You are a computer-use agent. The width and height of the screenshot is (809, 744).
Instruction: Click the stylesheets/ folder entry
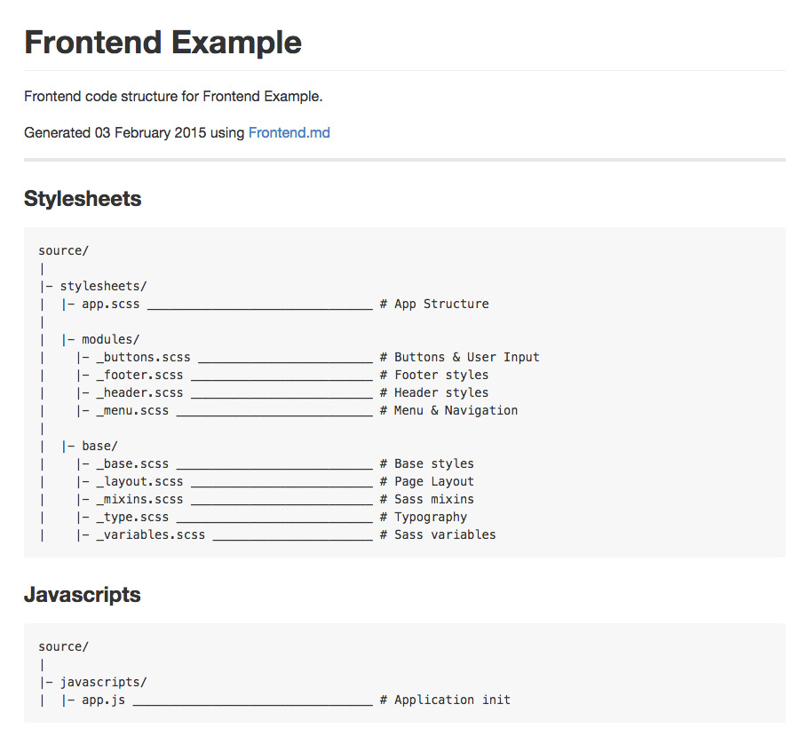pyautogui.click(x=103, y=286)
